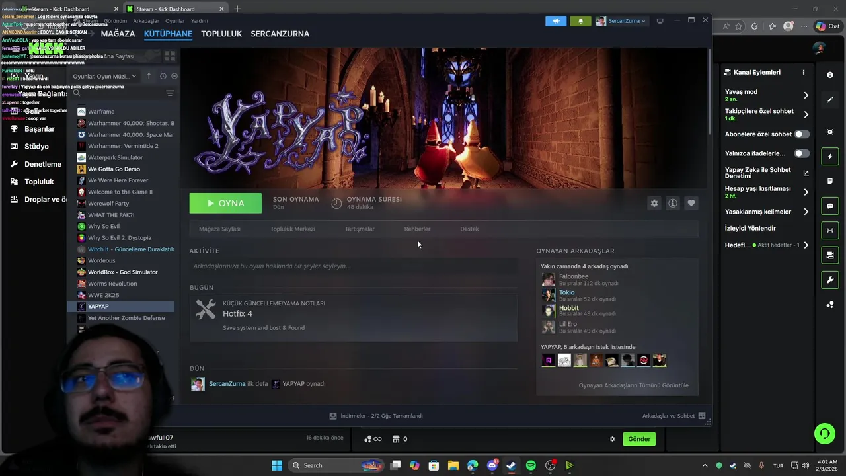Open the Hotfix 4 update notes
Viewport: 846px width, 476px height.
(353, 317)
